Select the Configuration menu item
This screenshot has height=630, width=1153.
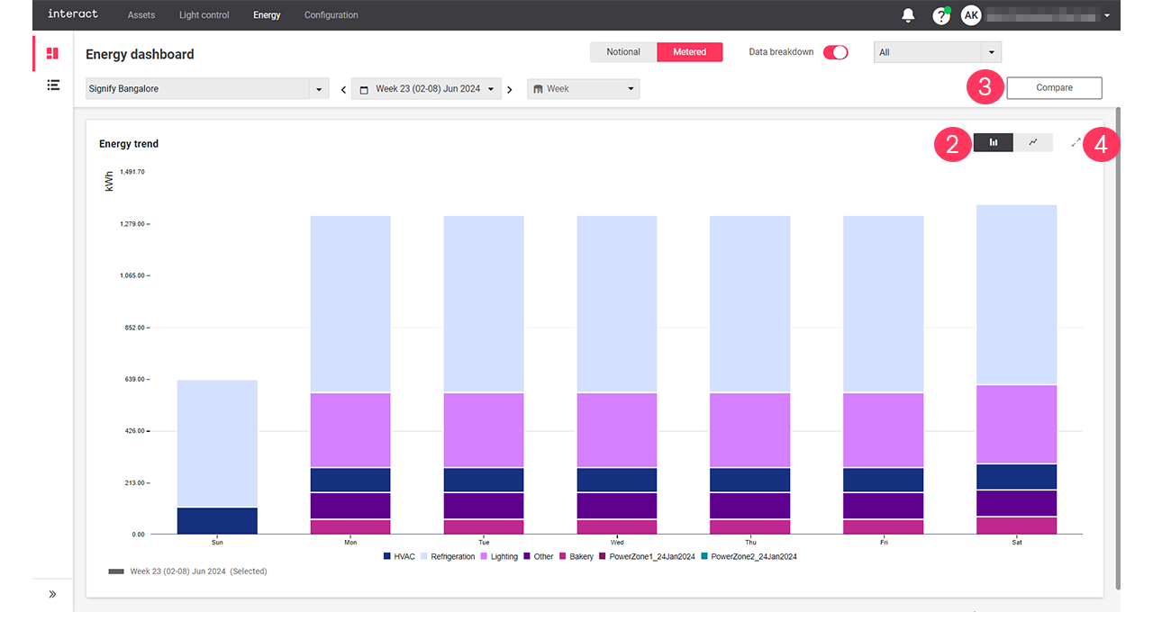click(331, 14)
